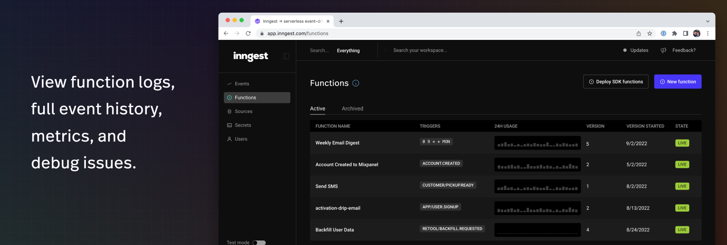727x245 pixels.
Task: Click the sidebar collapse icon beside the Inngest logo
Action: coord(286,56)
